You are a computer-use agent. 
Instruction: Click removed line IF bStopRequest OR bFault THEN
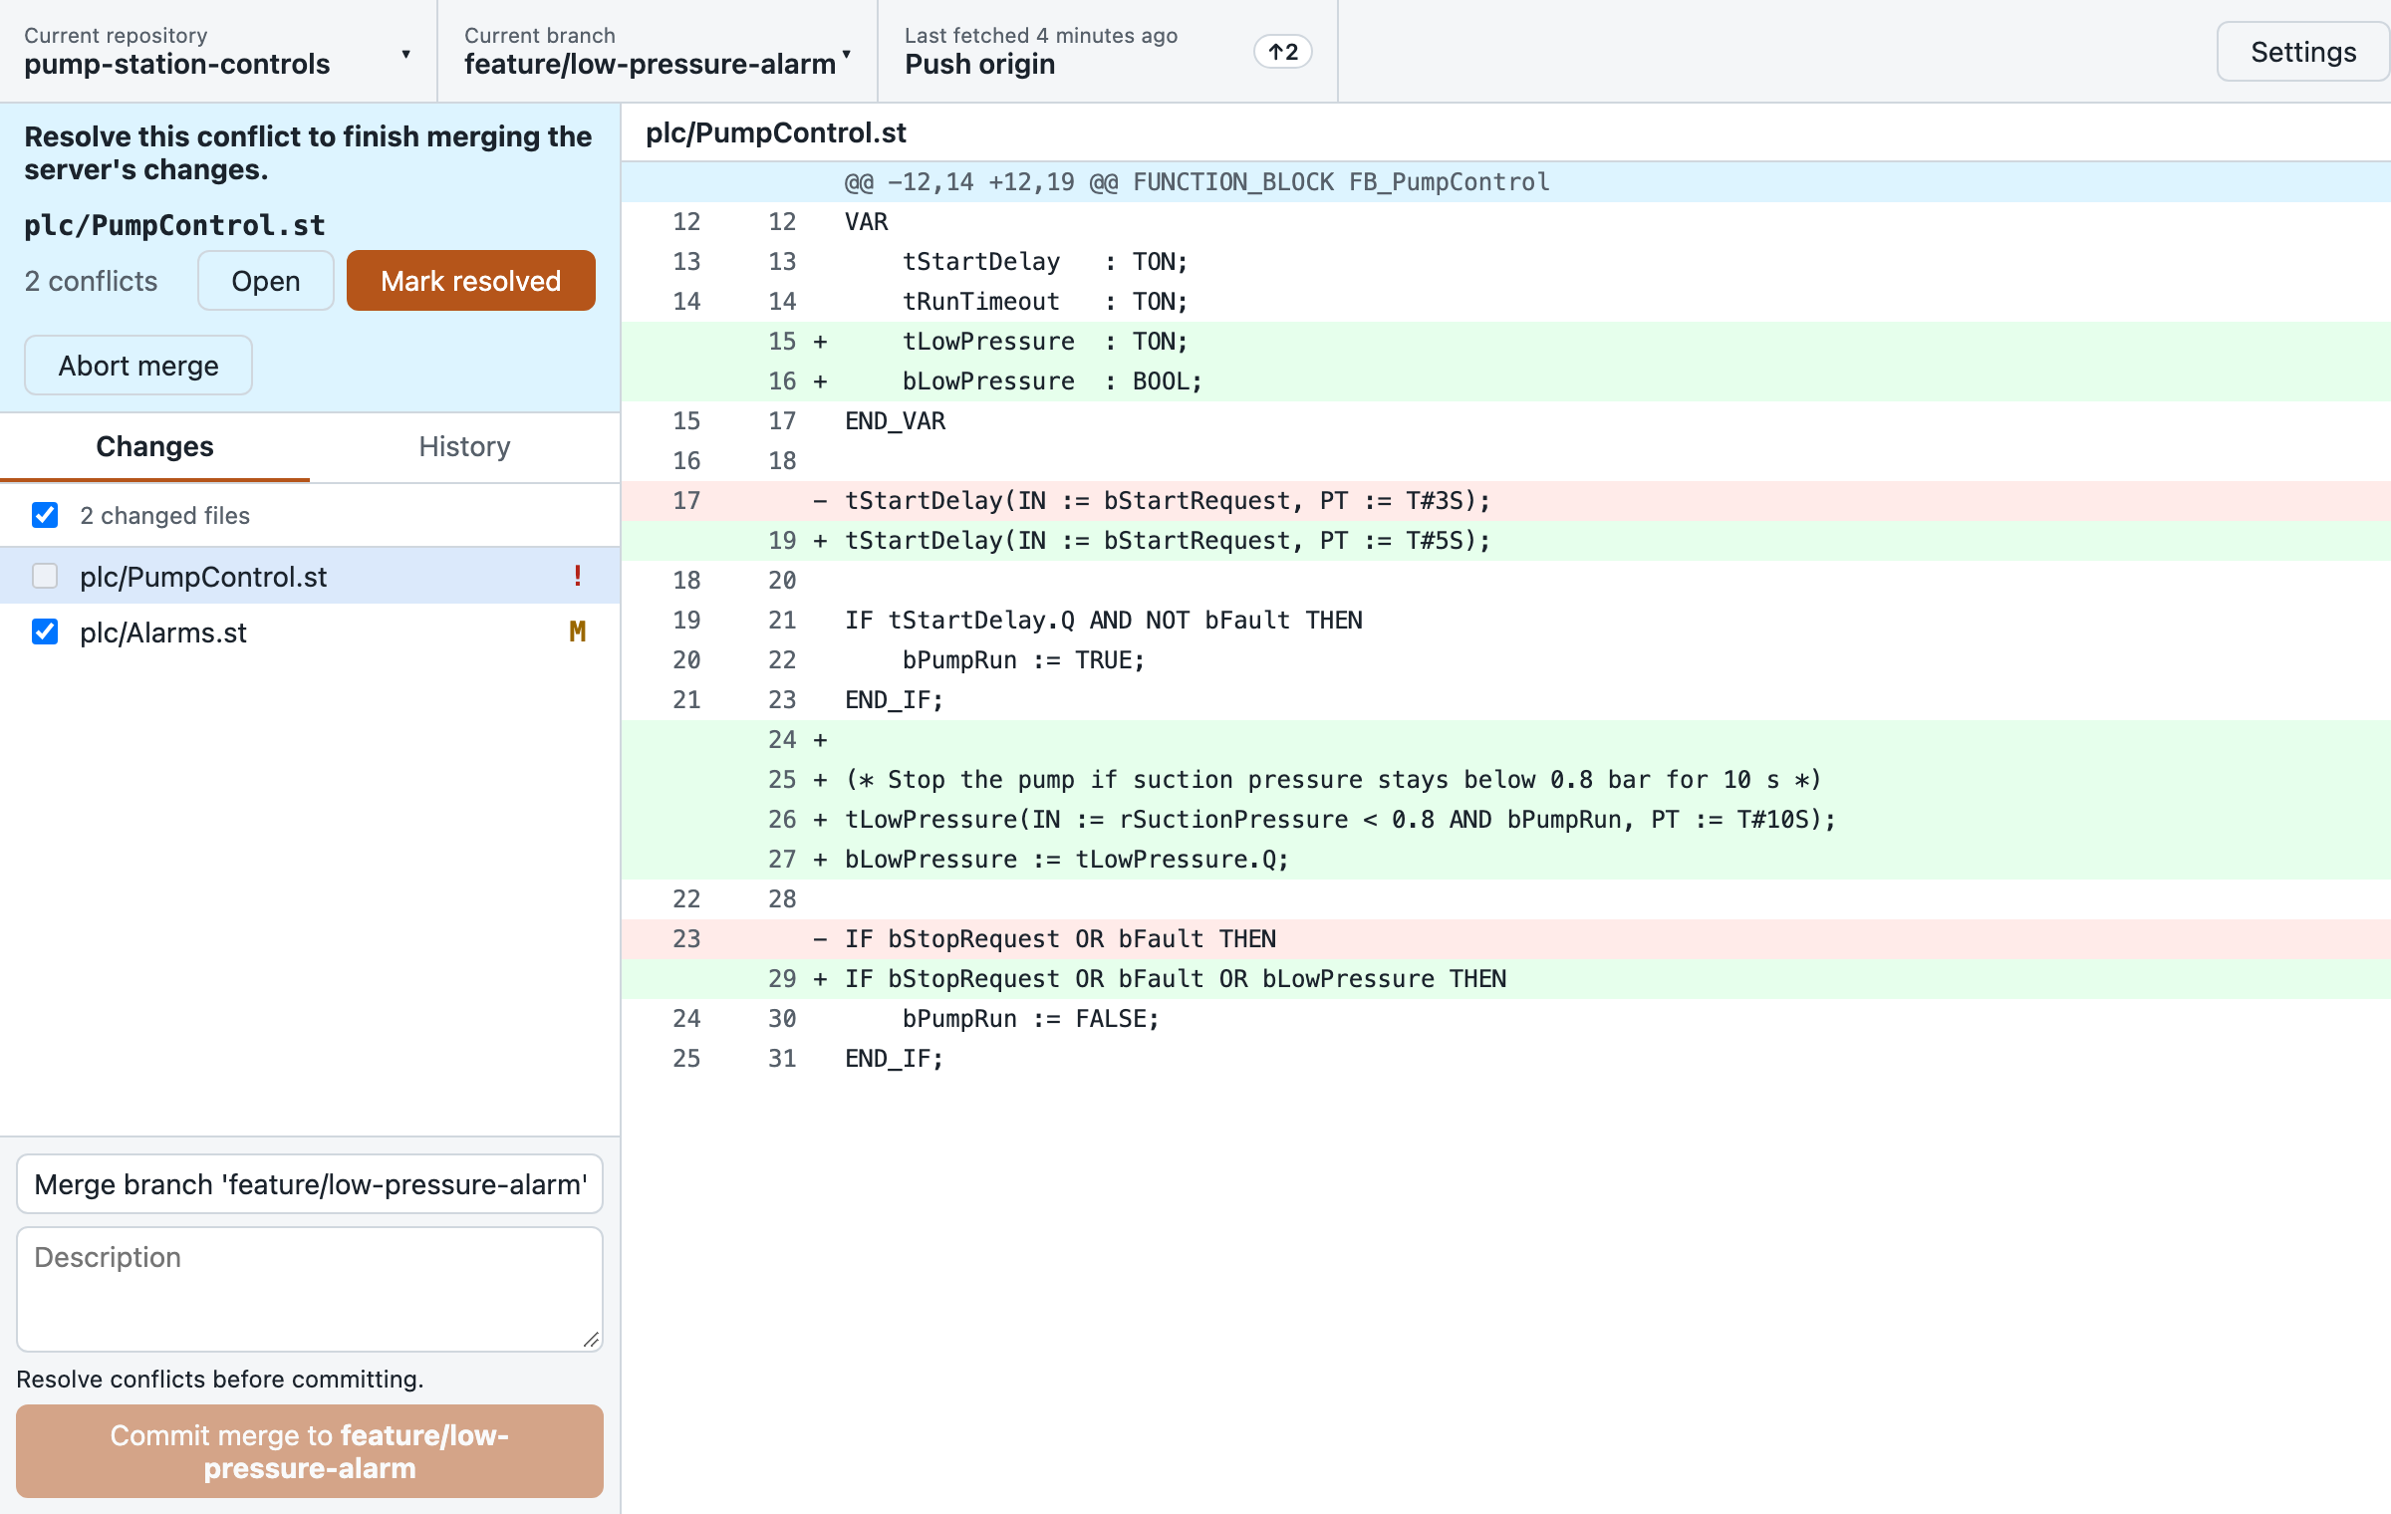pyautogui.click(x=1506, y=939)
